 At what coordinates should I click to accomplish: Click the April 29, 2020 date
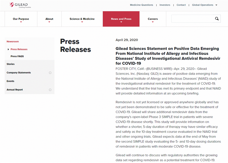click(127, 40)
